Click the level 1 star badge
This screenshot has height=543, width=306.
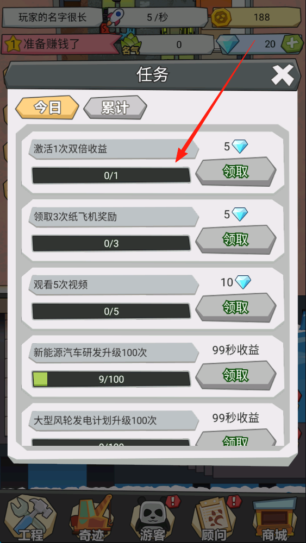pyautogui.click(x=13, y=44)
